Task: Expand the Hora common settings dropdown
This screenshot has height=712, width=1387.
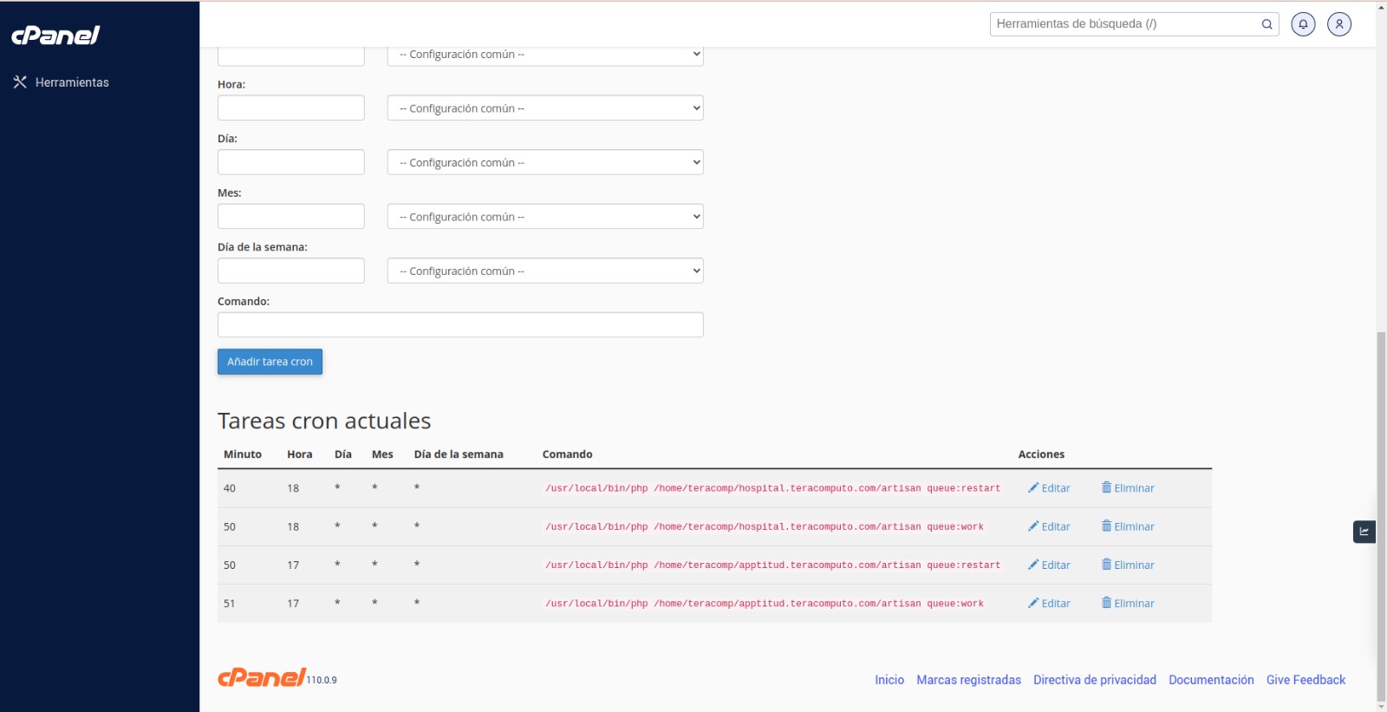Action: click(544, 108)
